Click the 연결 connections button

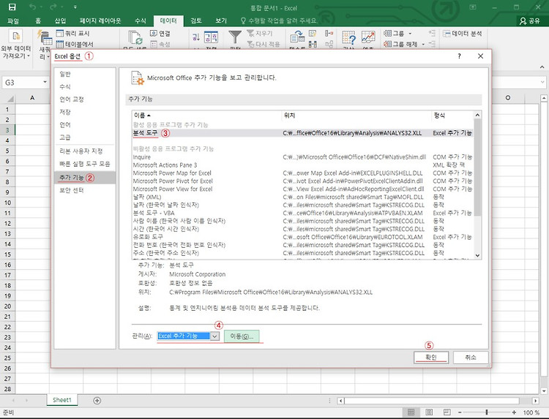coord(160,33)
